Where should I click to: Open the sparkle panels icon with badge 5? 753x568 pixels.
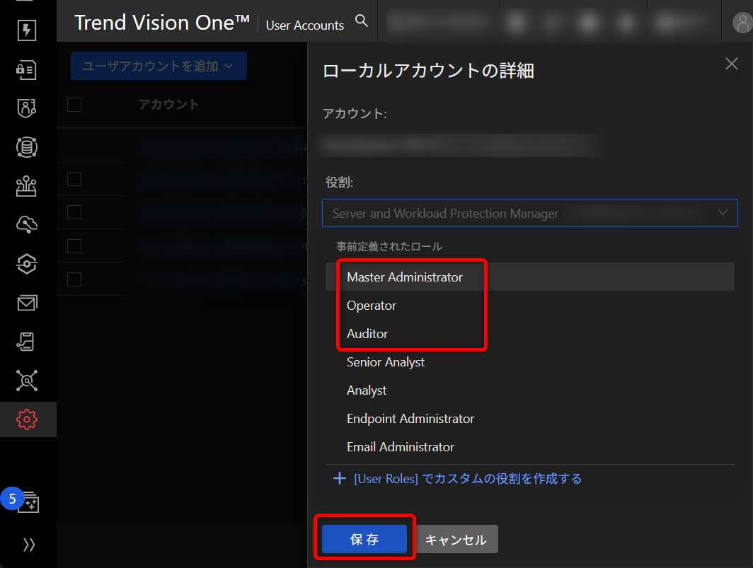[x=28, y=502]
